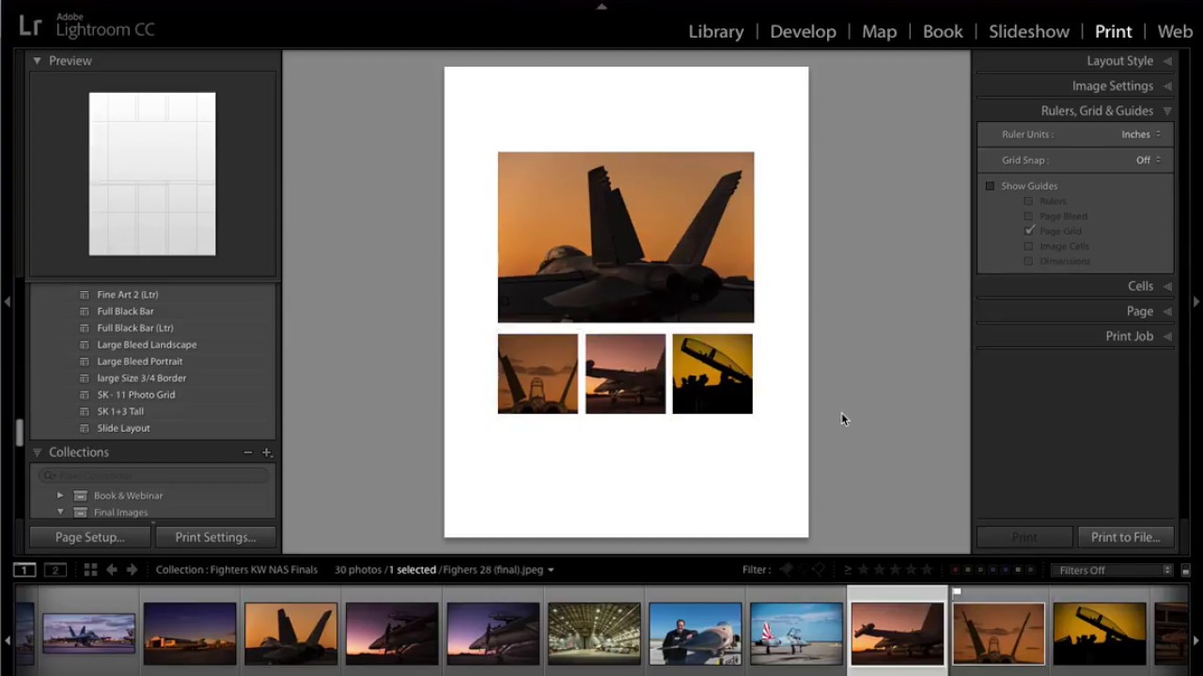Filter by fifth rating star

click(927, 570)
